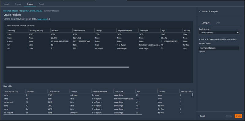
Task: Select the Analyze tab
Action: [30, 4]
